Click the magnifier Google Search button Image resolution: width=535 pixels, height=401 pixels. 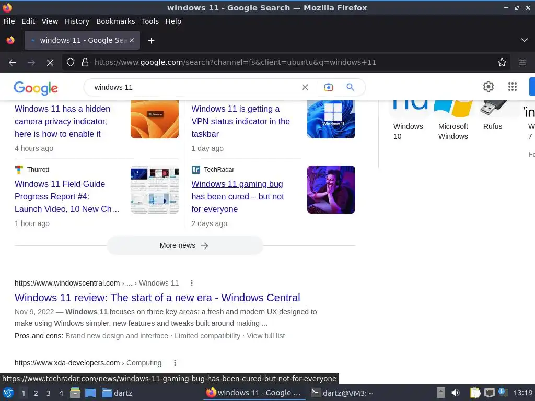pos(350,87)
